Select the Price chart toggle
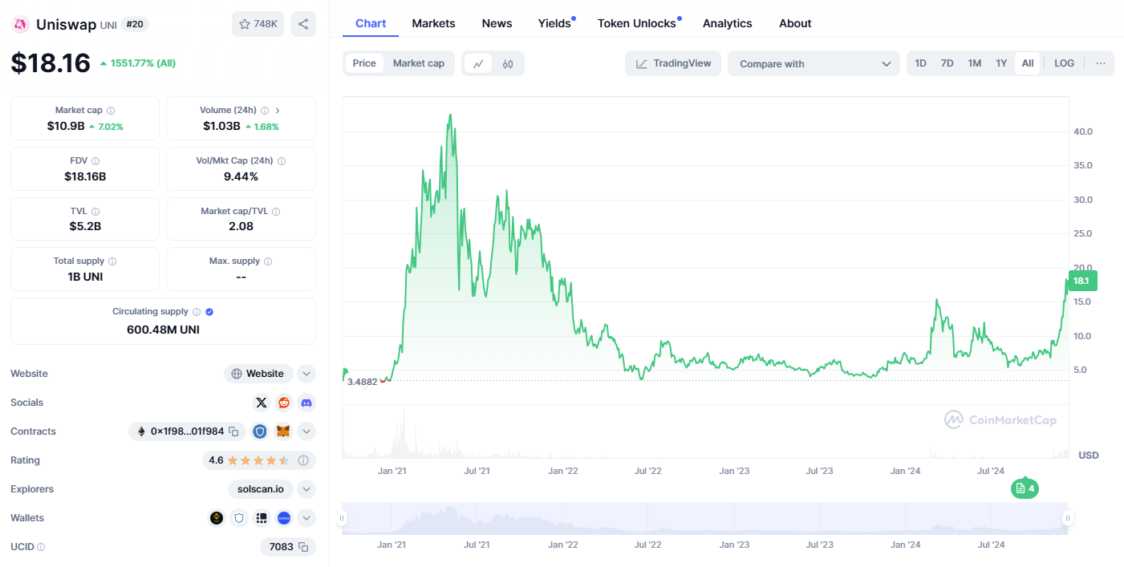Image resolution: width=1124 pixels, height=567 pixels. coord(364,63)
